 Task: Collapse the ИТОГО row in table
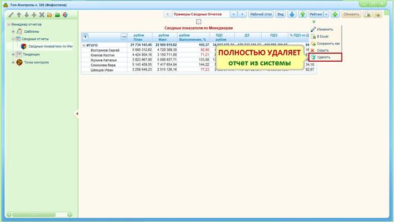click(x=84, y=45)
